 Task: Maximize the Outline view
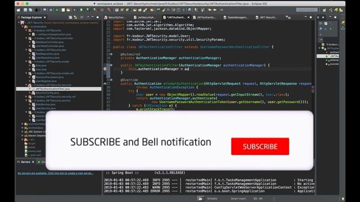tap(335, 17)
